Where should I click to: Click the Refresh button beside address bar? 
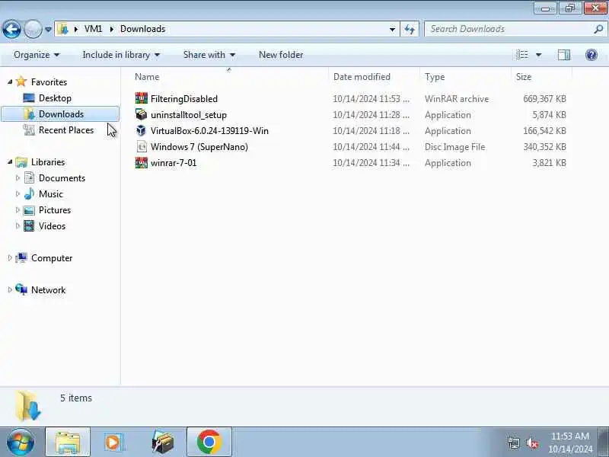click(x=410, y=30)
